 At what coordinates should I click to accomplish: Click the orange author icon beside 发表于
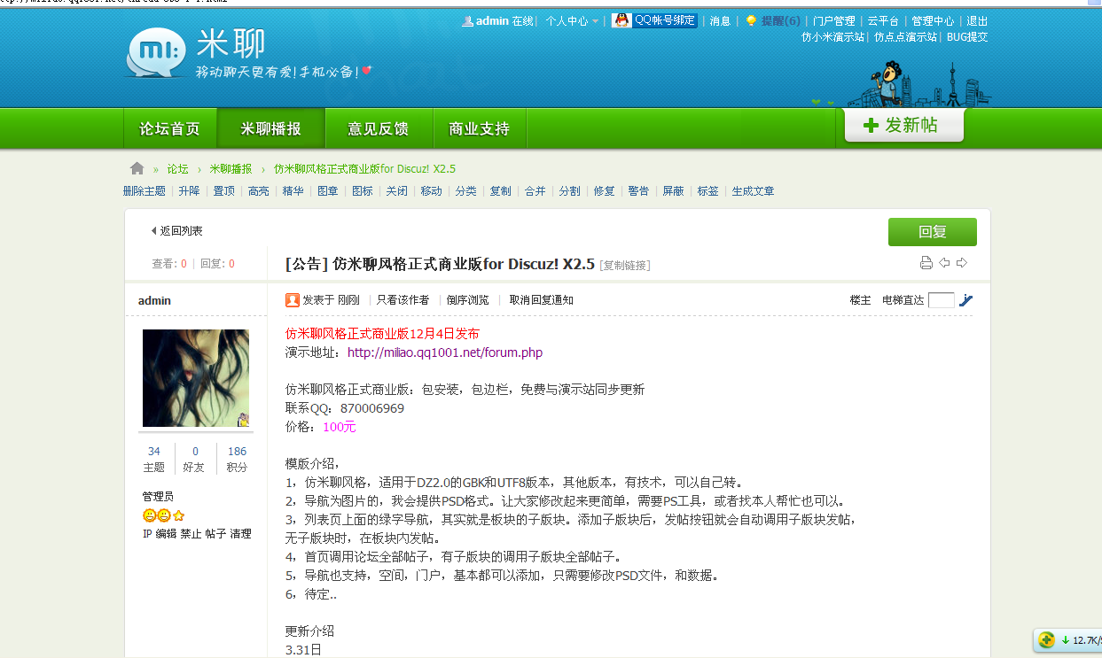pos(293,300)
